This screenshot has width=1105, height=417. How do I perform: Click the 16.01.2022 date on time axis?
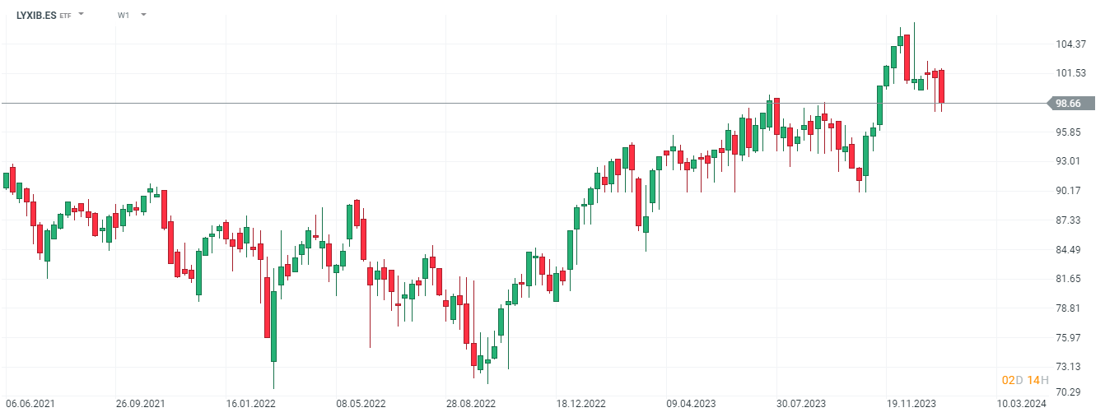[250, 404]
